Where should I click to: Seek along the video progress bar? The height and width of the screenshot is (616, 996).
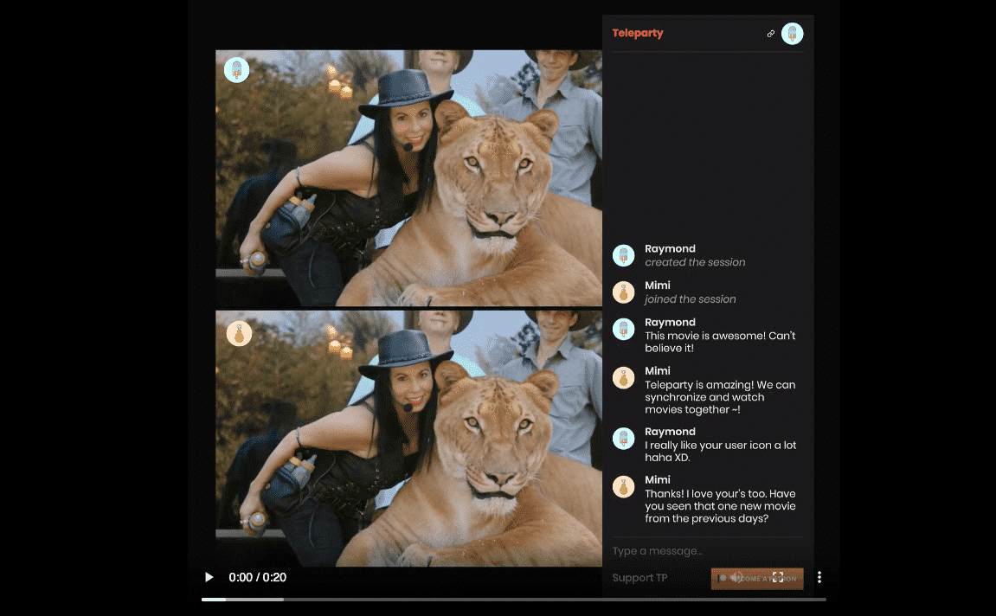[x=513, y=600]
